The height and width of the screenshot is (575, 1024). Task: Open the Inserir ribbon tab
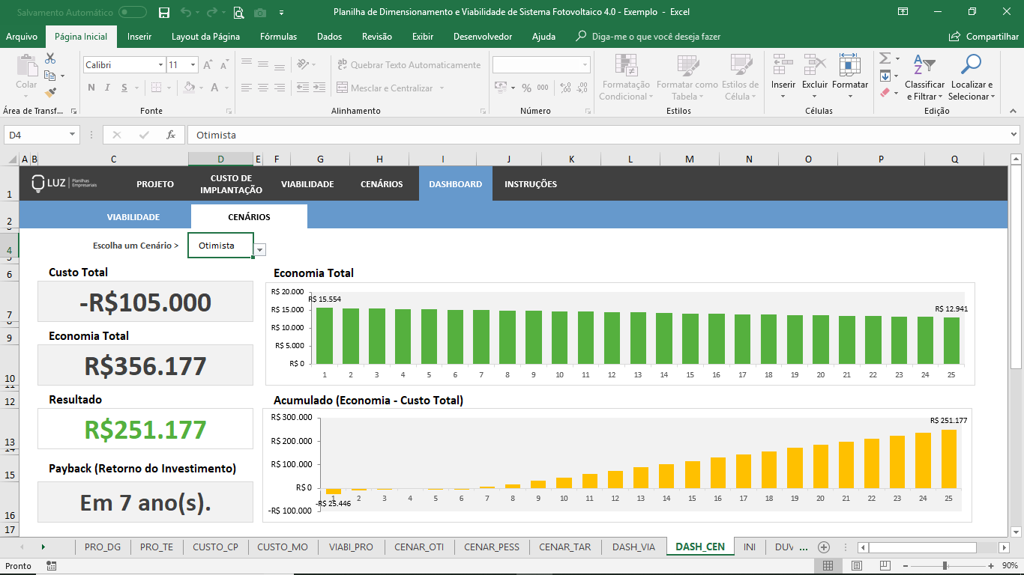[x=139, y=37]
